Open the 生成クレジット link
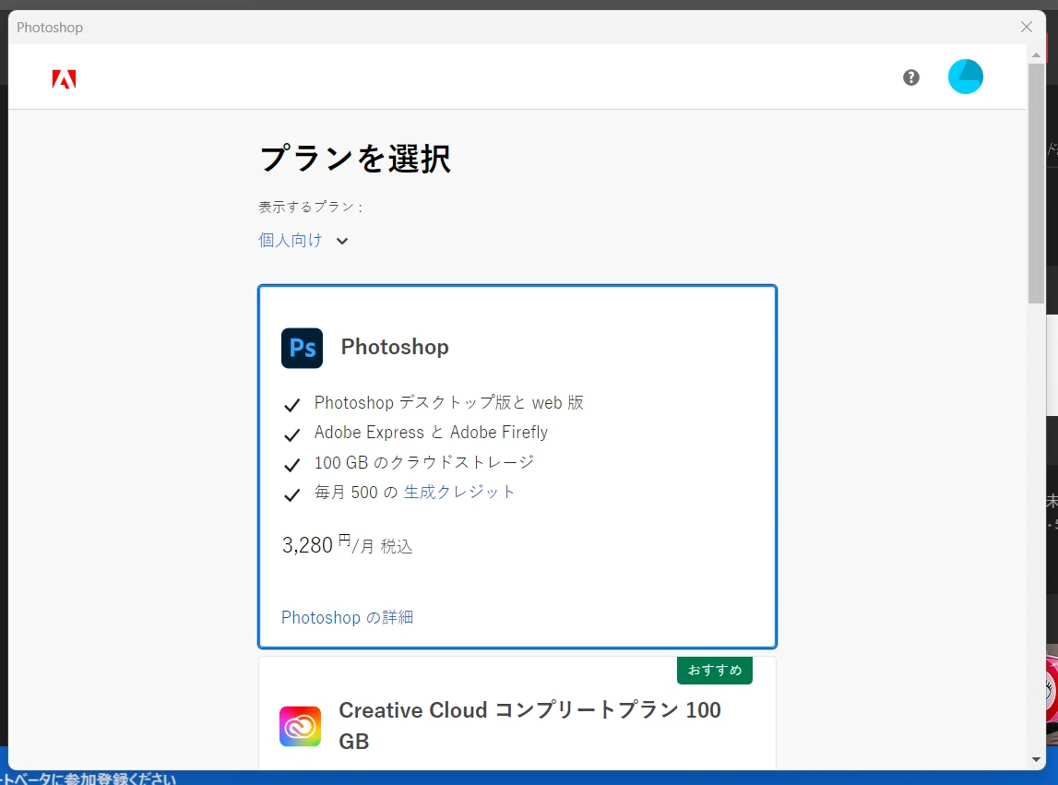The image size is (1058, 785). 458,492
